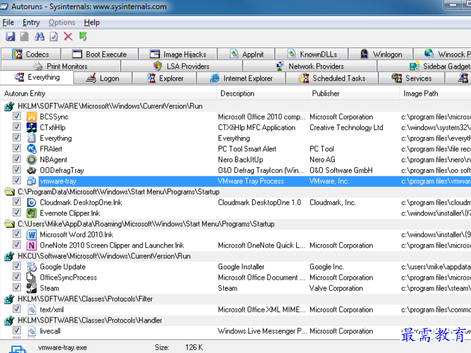The height and width of the screenshot is (353, 471).
Task: Open the Internet Explorer tab
Action: tap(241, 79)
